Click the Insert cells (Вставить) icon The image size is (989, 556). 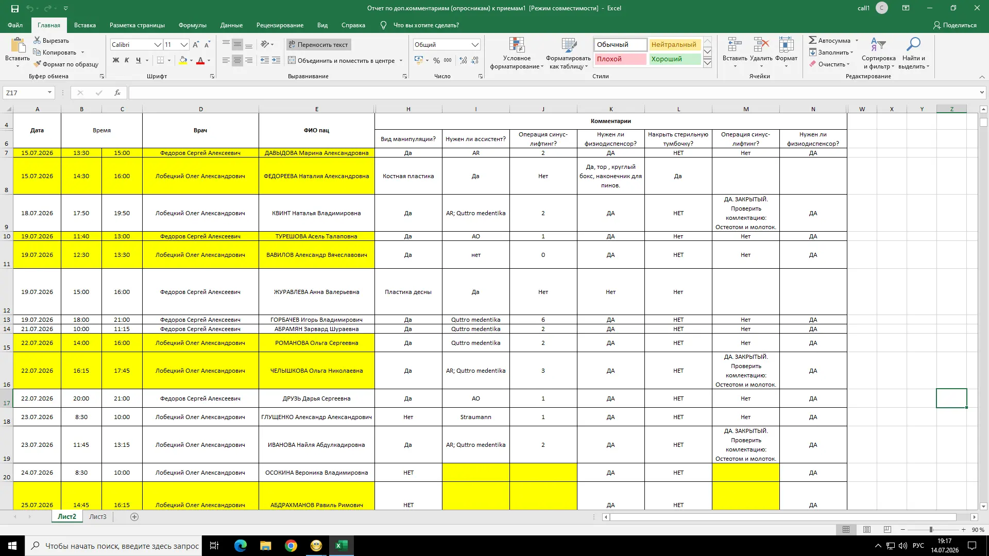pyautogui.click(x=735, y=45)
